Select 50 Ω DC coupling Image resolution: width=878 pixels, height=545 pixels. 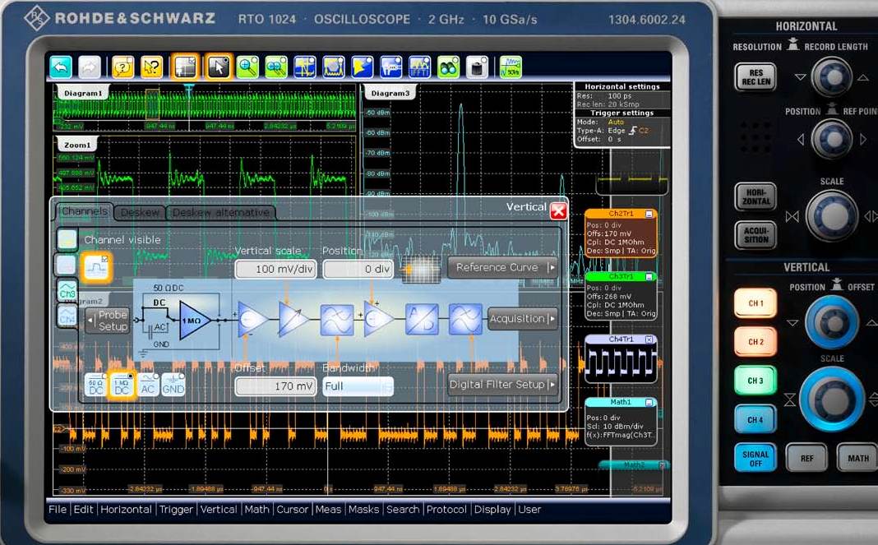pyautogui.click(x=95, y=386)
